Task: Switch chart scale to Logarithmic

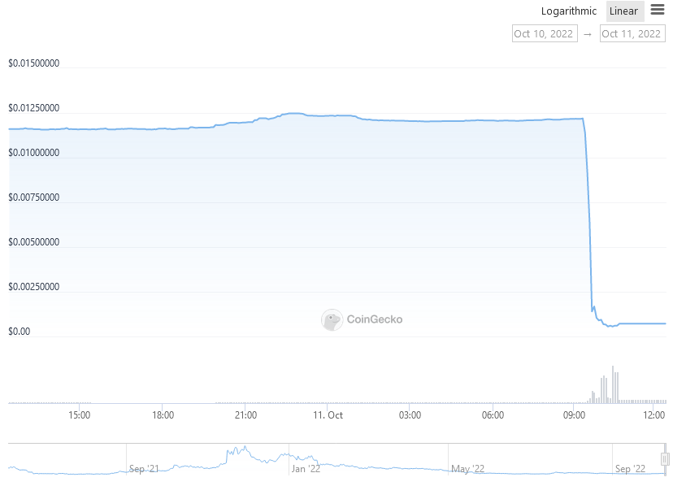Action: (568, 11)
